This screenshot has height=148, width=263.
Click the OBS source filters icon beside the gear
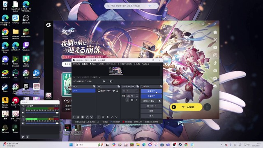(x=111, y=81)
